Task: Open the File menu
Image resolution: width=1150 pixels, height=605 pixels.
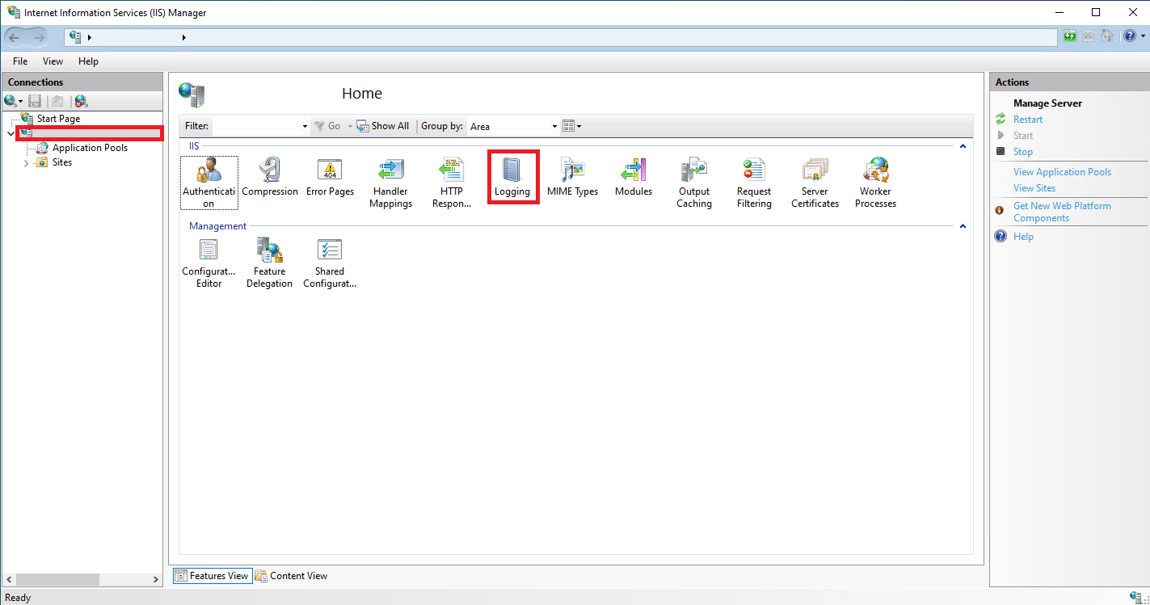Action: click(x=20, y=61)
